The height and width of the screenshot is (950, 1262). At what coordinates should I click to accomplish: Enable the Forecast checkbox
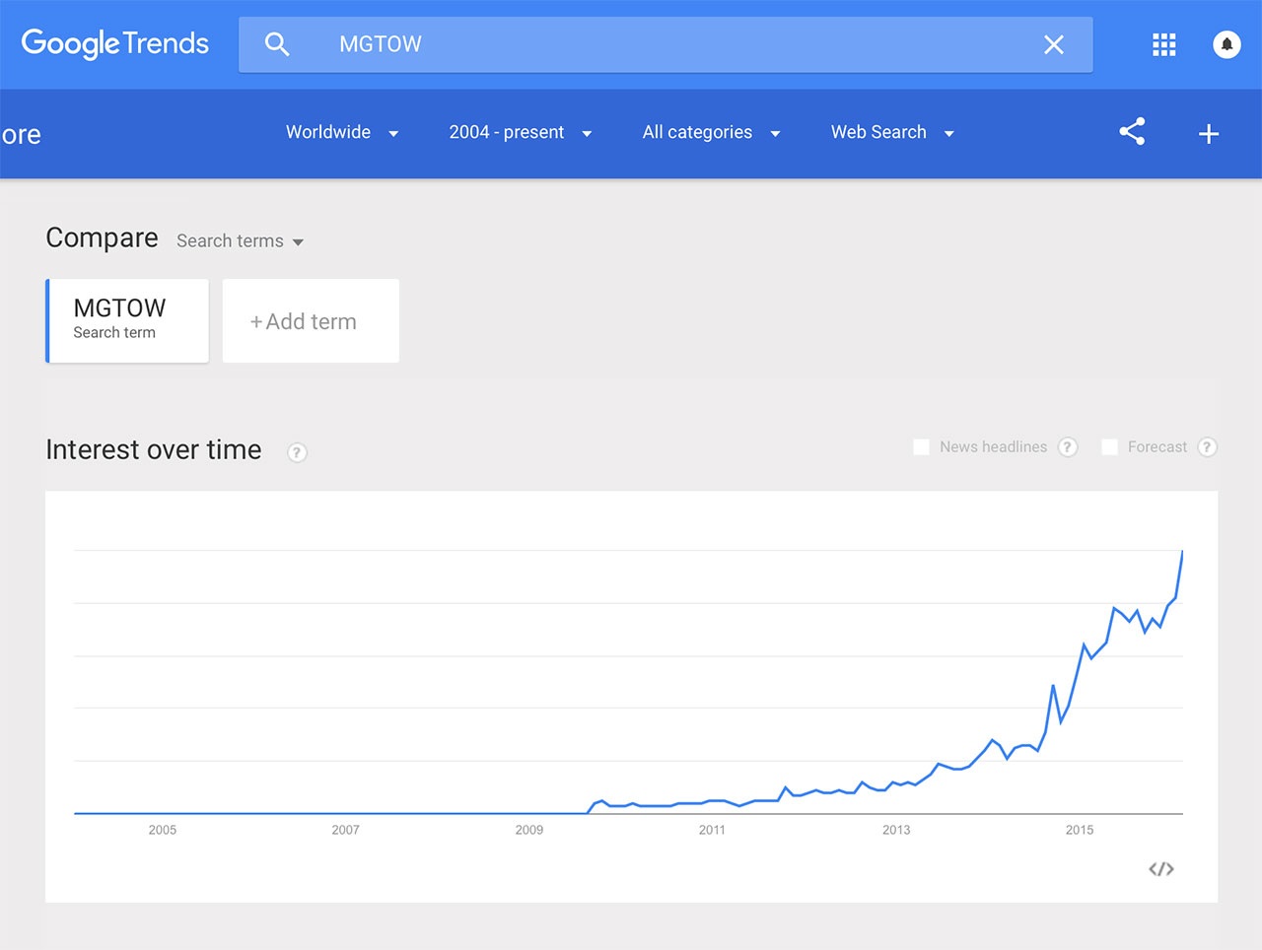point(1109,447)
